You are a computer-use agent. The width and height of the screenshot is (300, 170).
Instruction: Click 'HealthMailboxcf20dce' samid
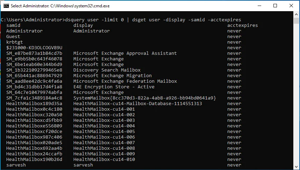click(34, 131)
